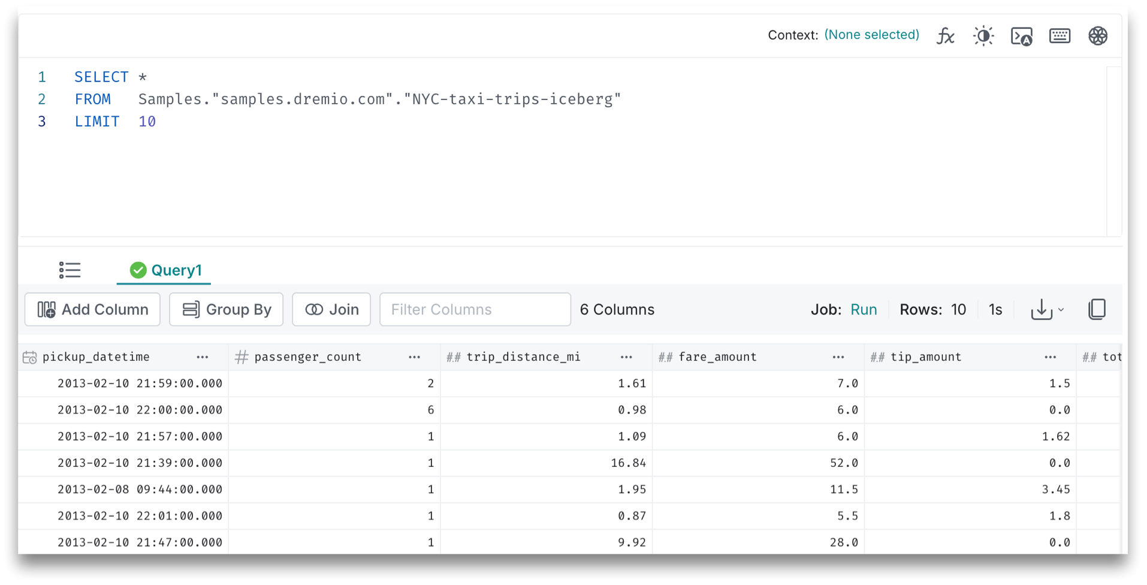The width and height of the screenshot is (1147, 585).
Task: Open passenger_count column options menu
Action: tap(414, 357)
